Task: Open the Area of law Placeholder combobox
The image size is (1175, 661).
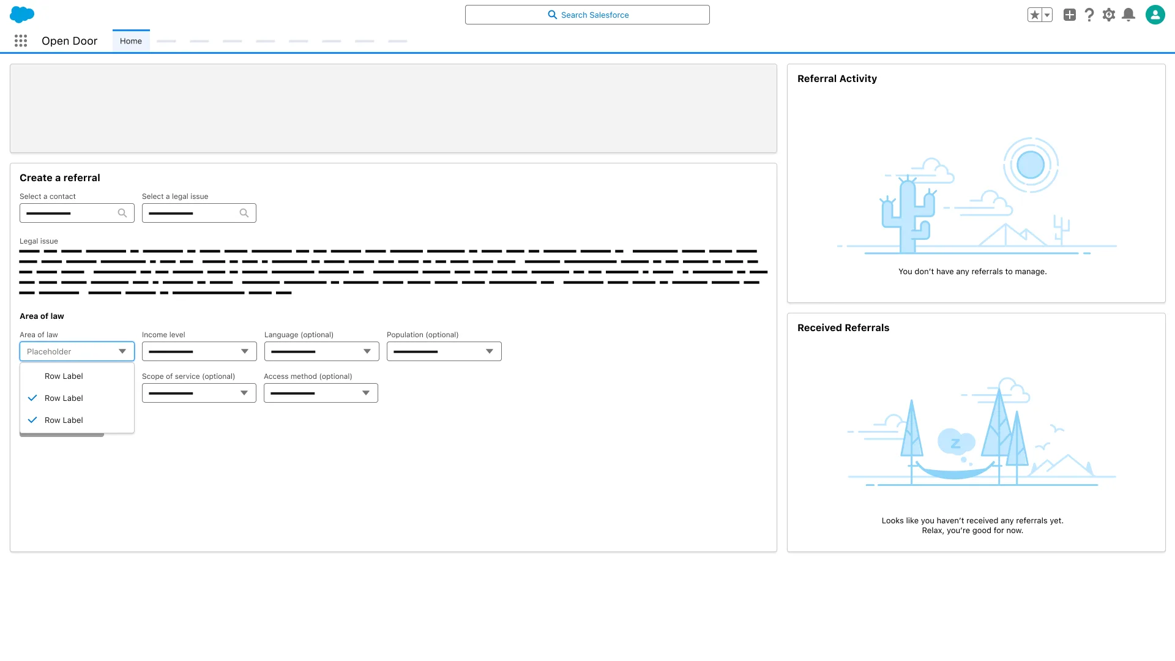Action: [x=77, y=351]
